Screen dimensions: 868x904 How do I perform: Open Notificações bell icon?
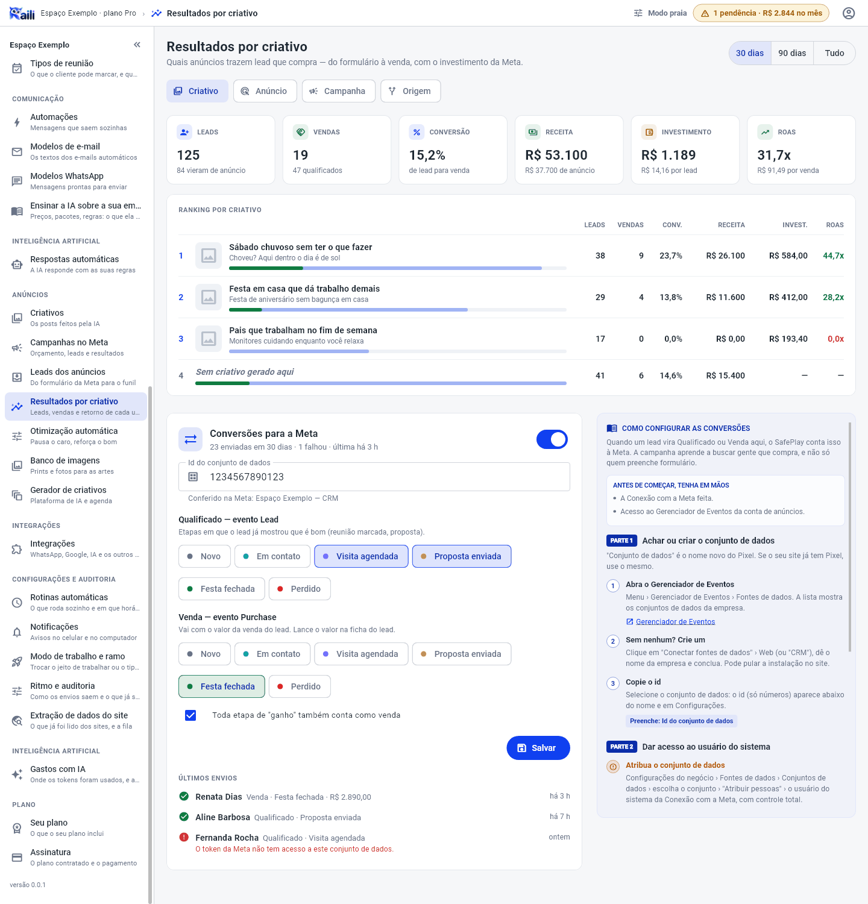[x=17, y=632]
